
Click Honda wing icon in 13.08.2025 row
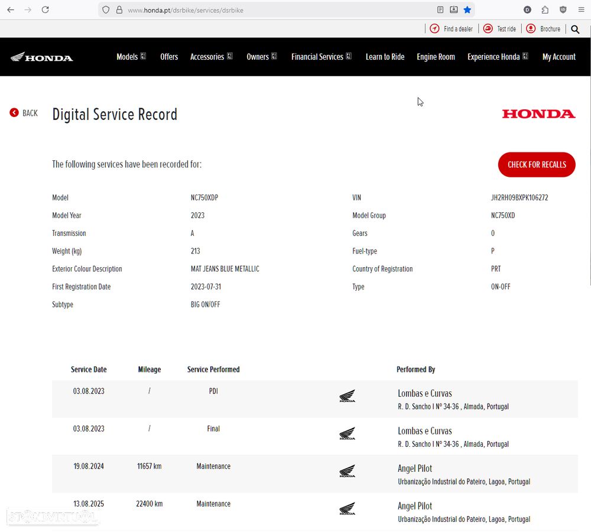click(347, 508)
